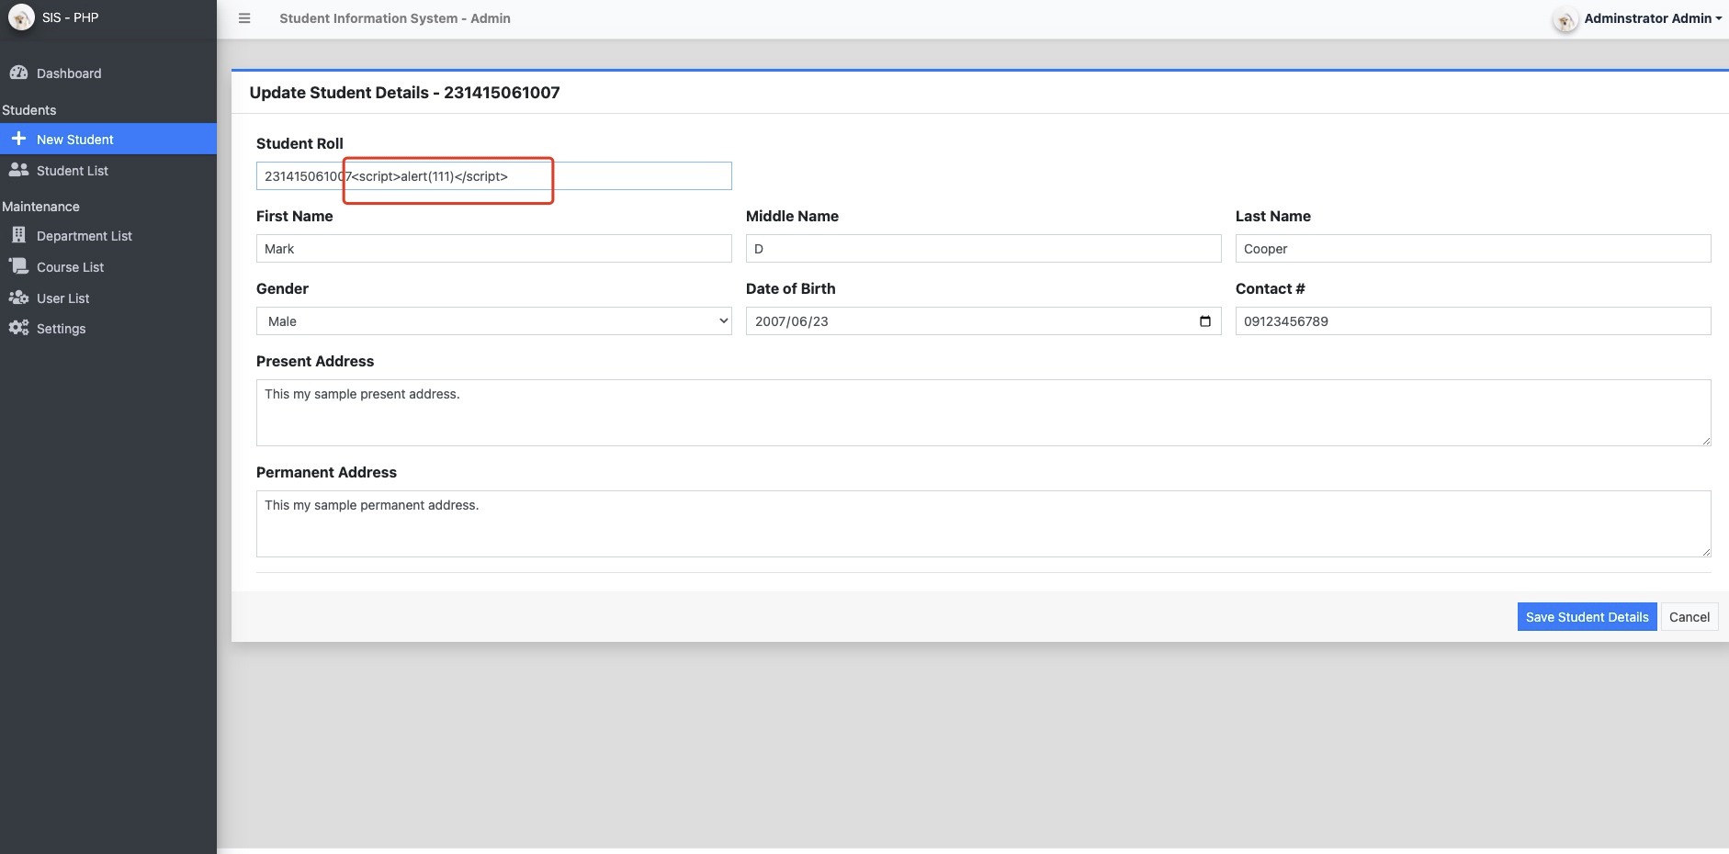Go to Dashboard in the sidebar
Viewport: 1729px width, 854px height.
(108, 73)
